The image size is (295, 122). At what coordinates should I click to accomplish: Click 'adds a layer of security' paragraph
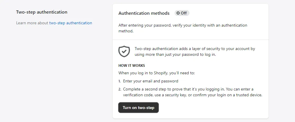pyautogui.click(x=195, y=52)
